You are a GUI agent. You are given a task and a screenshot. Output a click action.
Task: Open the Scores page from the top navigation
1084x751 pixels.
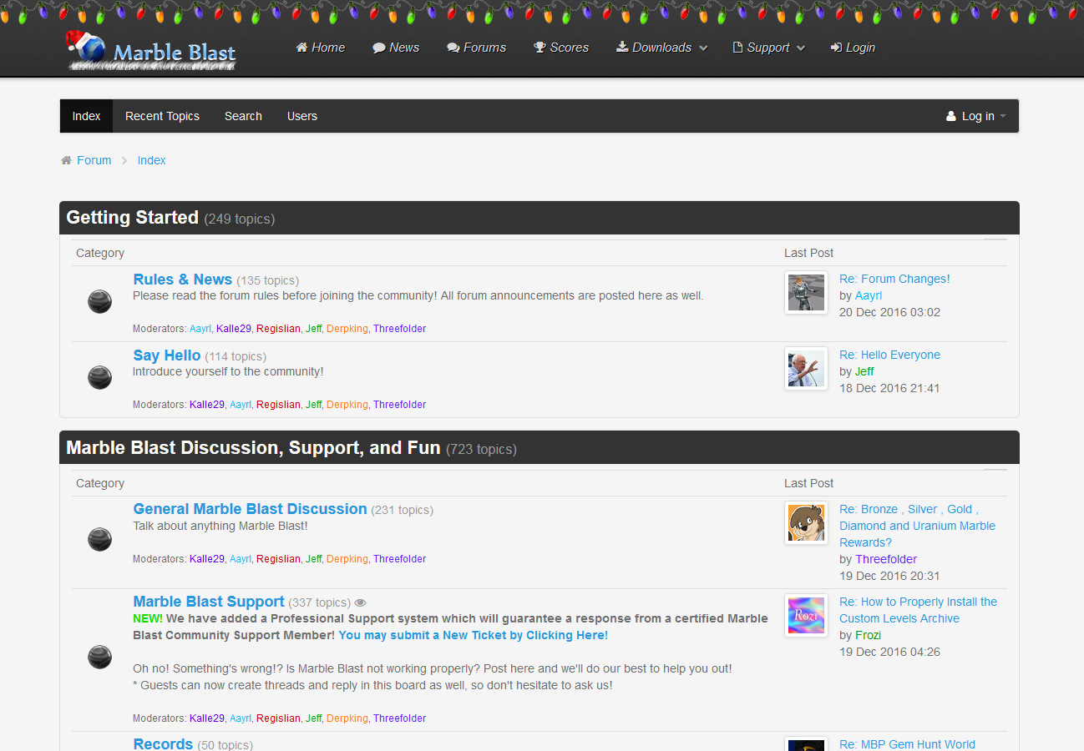(561, 48)
